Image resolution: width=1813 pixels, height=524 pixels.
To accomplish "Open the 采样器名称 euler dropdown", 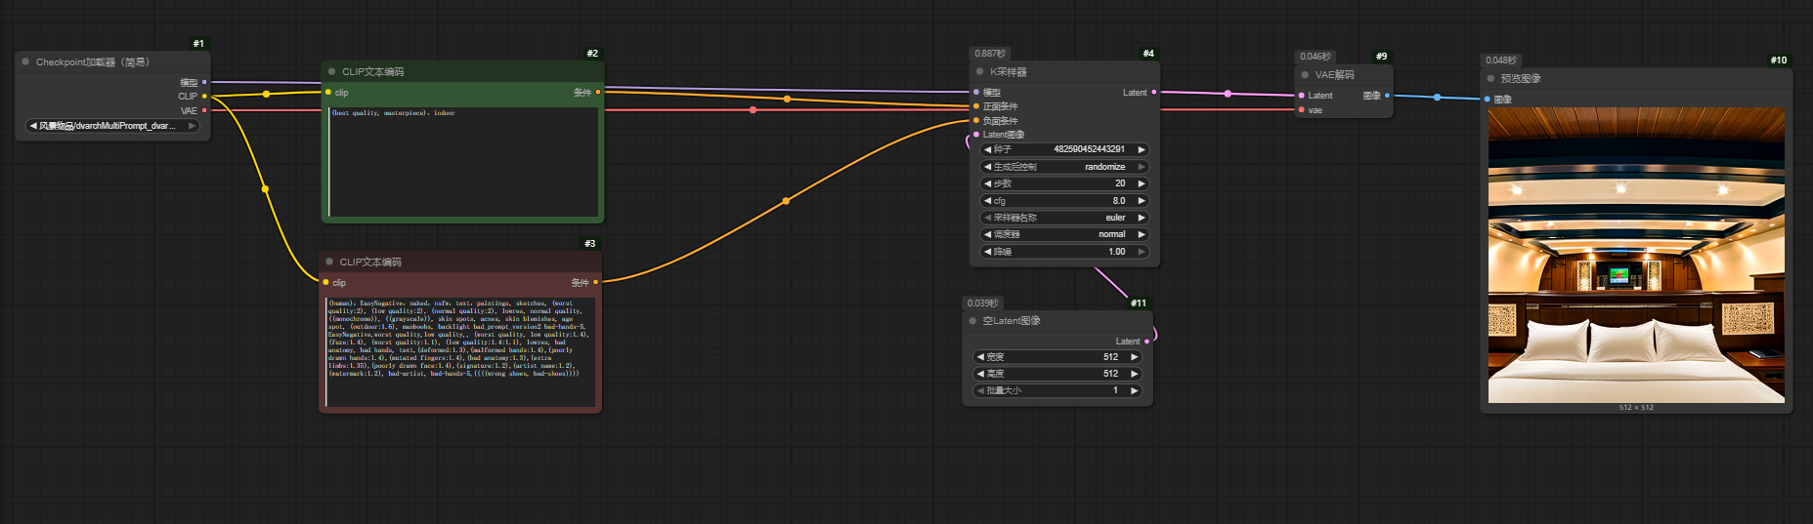I will (x=1064, y=218).
